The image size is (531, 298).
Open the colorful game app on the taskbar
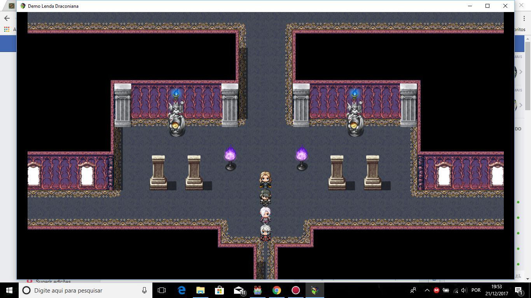pyautogui.click(x=257, y=290)
